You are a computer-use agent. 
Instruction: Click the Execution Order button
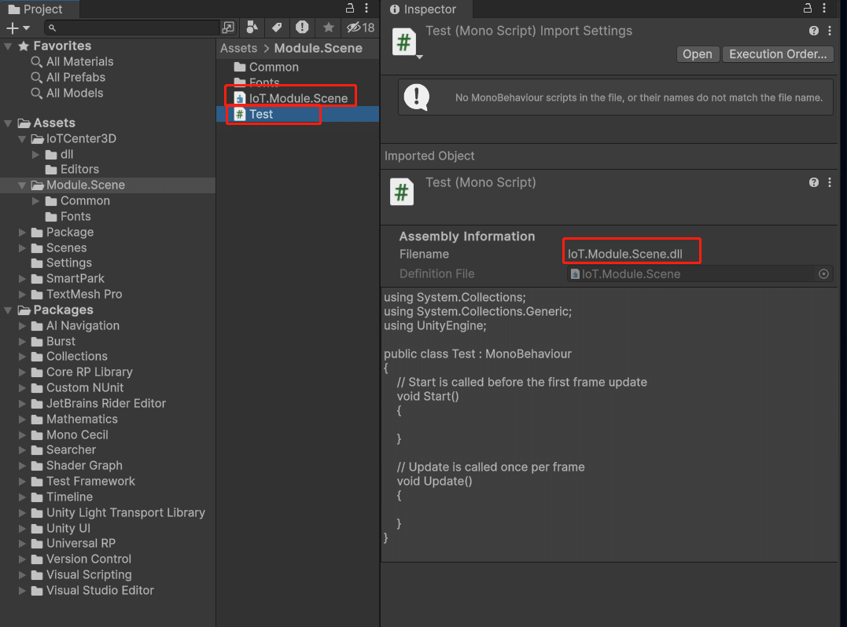(x=777, y=54)
